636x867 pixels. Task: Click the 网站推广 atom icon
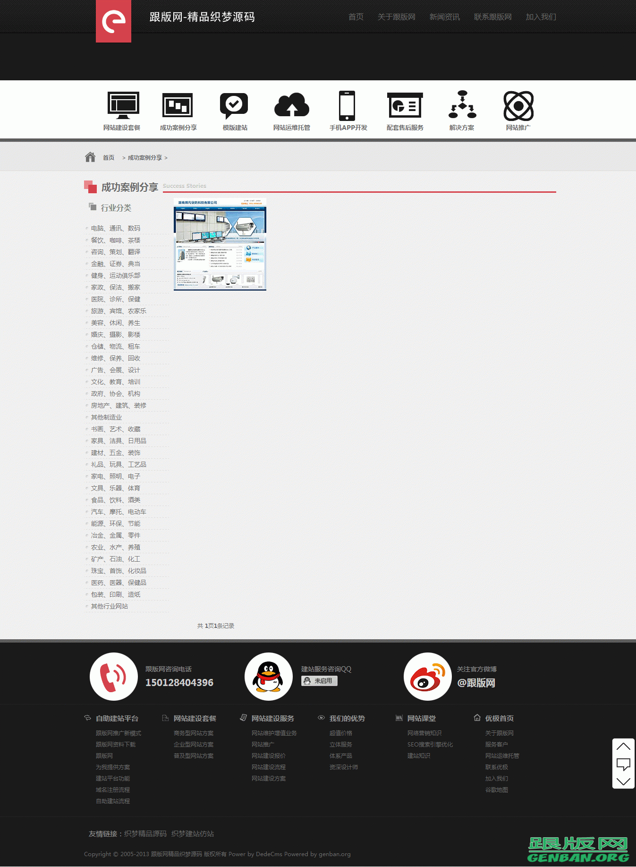(518, 105)
